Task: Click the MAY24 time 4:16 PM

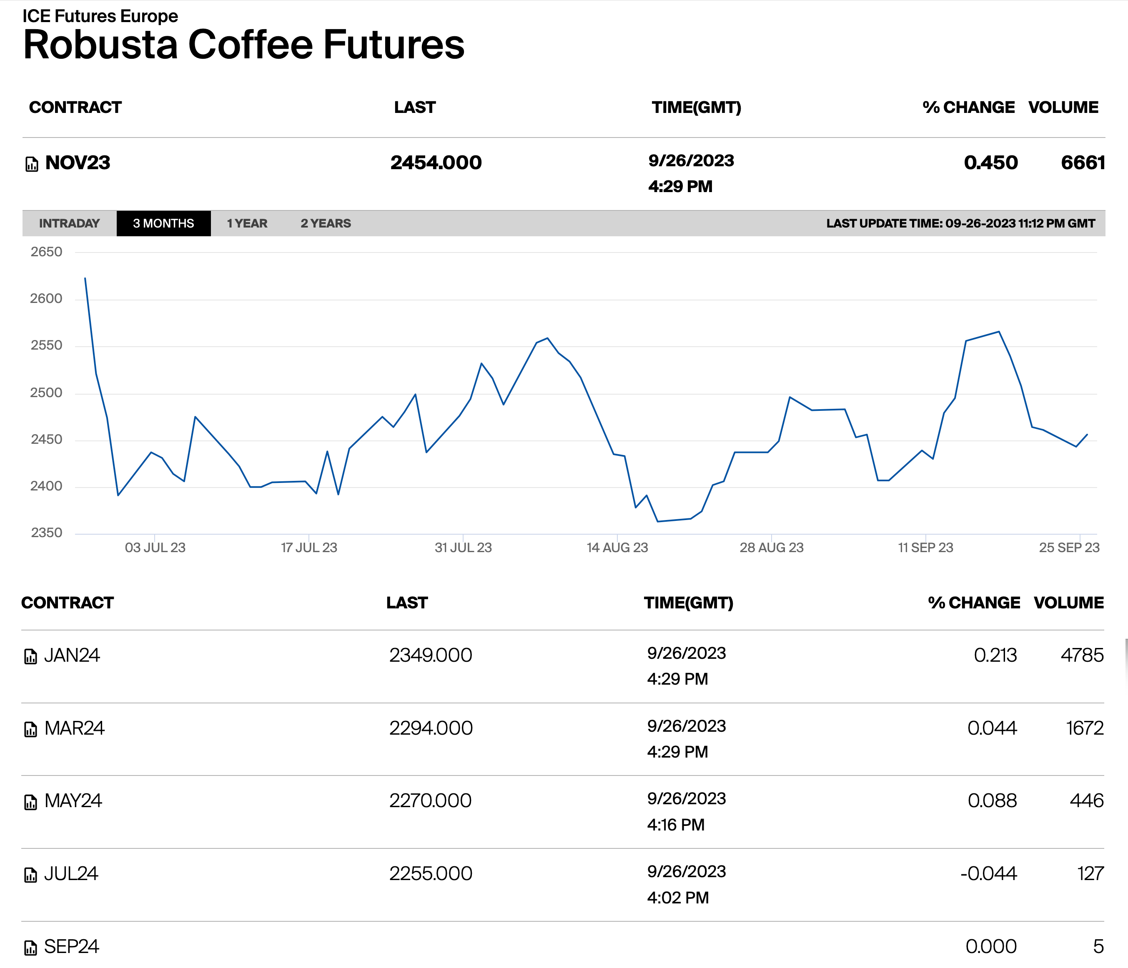Action: pyautogui.click(x=676, y=825)
